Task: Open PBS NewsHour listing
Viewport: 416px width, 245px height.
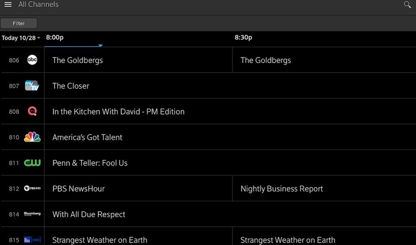Action: (x=138, y=189)
